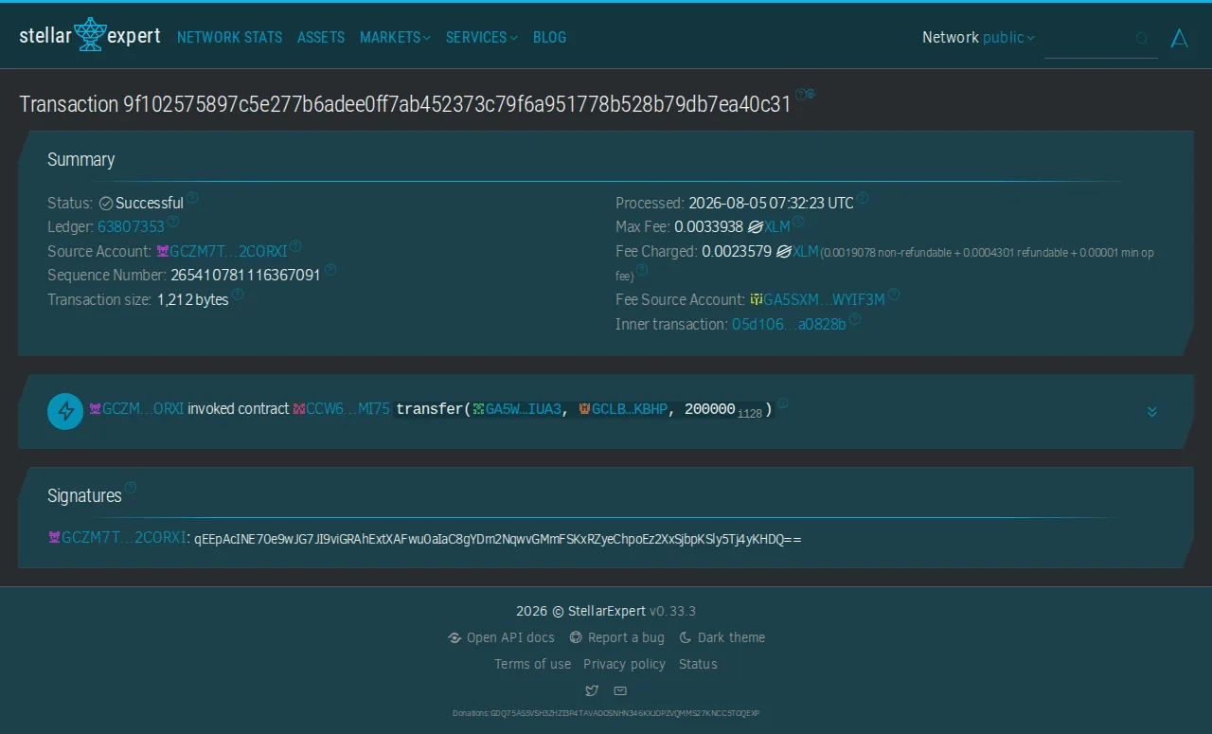Open the XLM asset link by Fee Charged
Viewport: 1212px width, 734px height.
click(x=806, y=252)
